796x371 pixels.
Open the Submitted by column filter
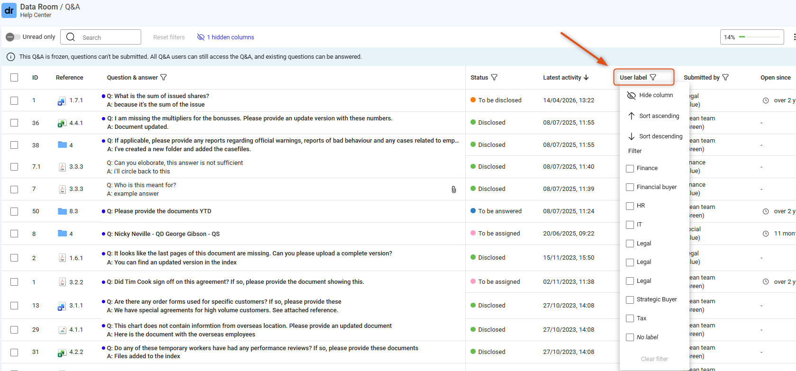click(725, 77)
